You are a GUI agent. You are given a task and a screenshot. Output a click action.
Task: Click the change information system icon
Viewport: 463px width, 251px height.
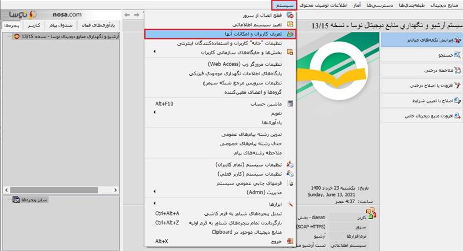(290, 25)
